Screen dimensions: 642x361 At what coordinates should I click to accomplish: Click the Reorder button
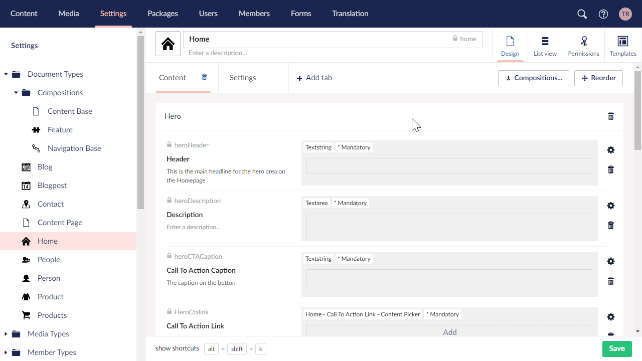coord(598,78)
